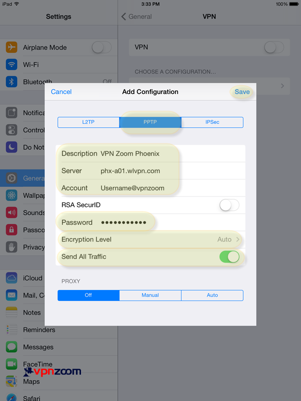This screenshot has width=301, height=401.
Task: Tap the Password field
Action: click(x=150, y=222)
